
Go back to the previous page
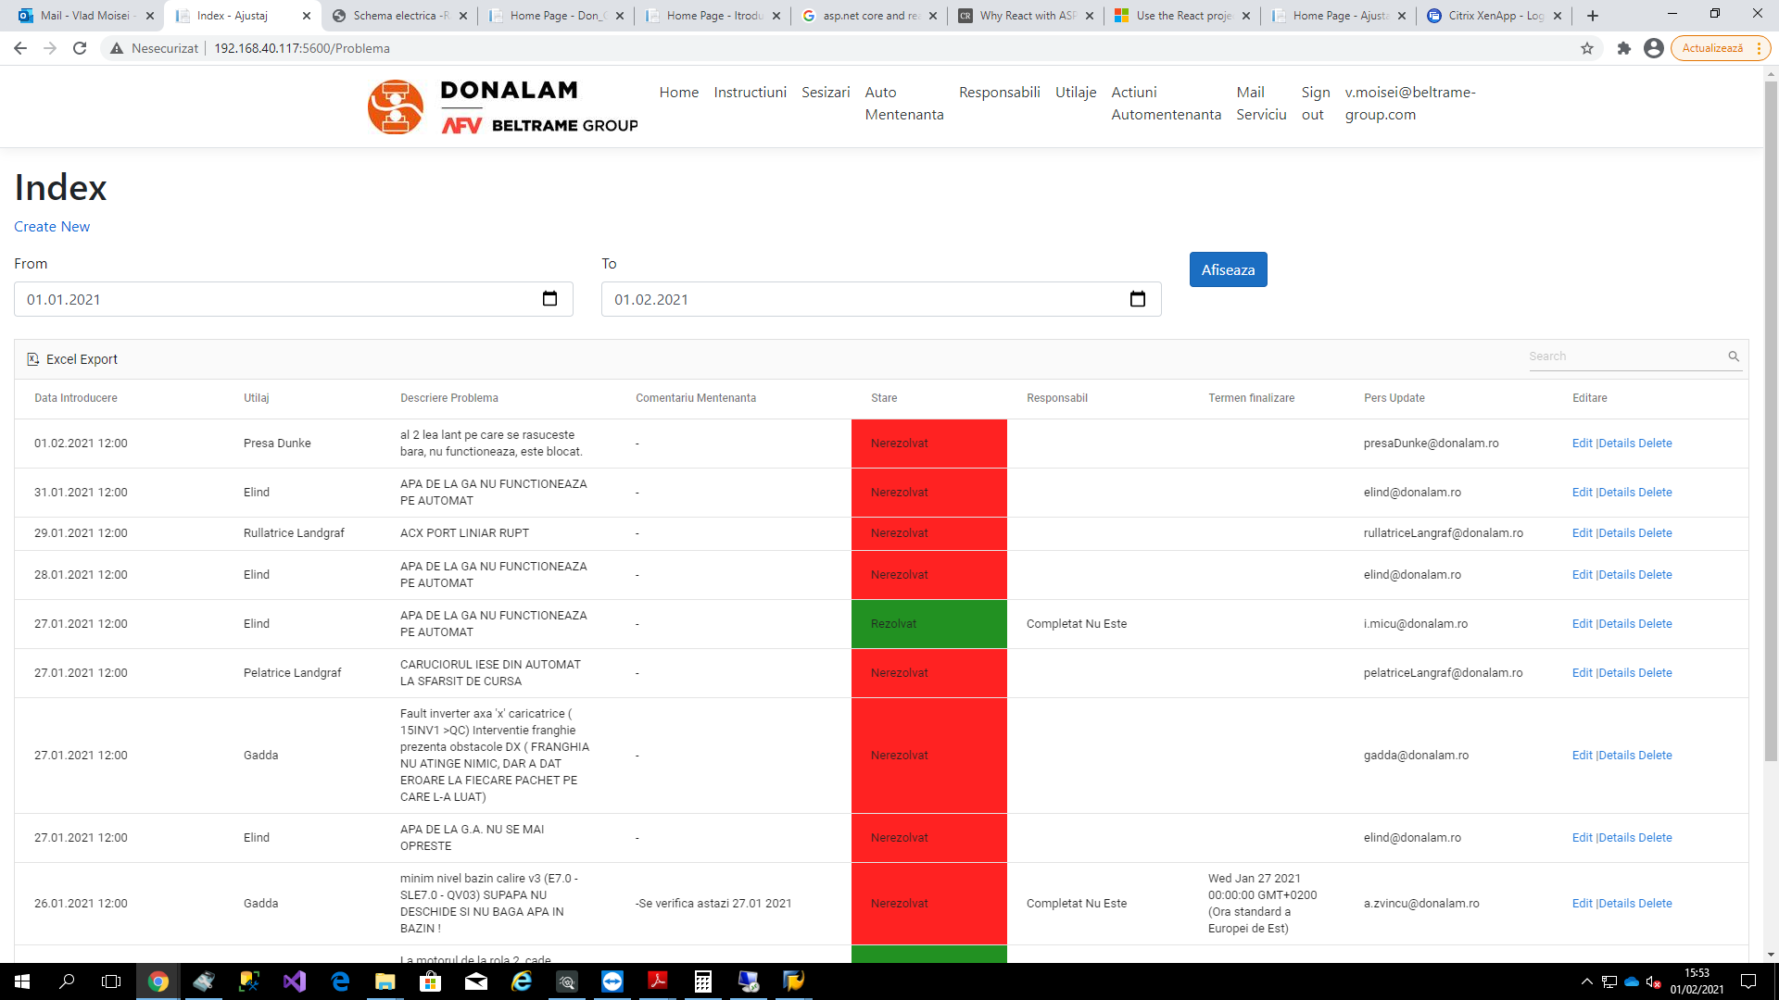(x=20, y=48)
